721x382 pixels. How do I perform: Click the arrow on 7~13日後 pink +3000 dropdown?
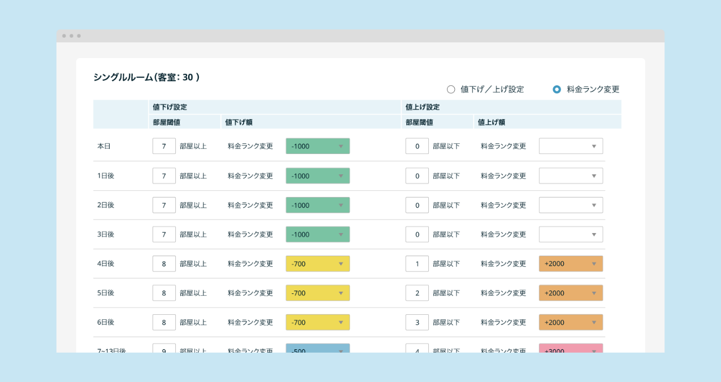[594, 350]
